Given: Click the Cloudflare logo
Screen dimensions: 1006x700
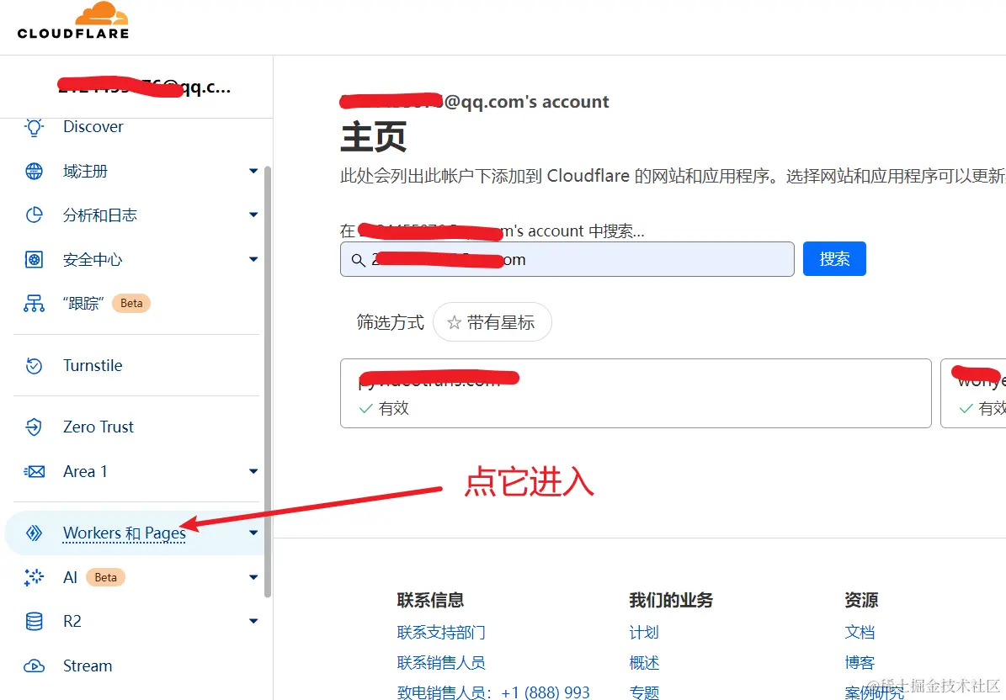Looking at the screenshot, I should 73,21.
